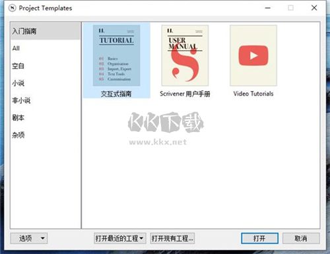Choose the 小说 category
The height and width of the screenshot is (254, 330).
(45, 83)
